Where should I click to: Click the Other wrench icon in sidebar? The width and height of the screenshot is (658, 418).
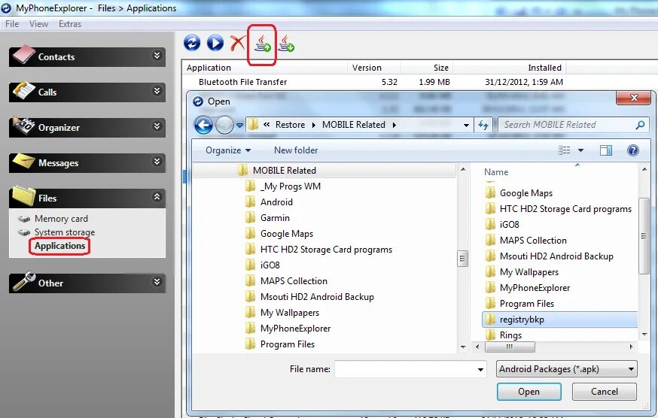click(x=24, y=281)
